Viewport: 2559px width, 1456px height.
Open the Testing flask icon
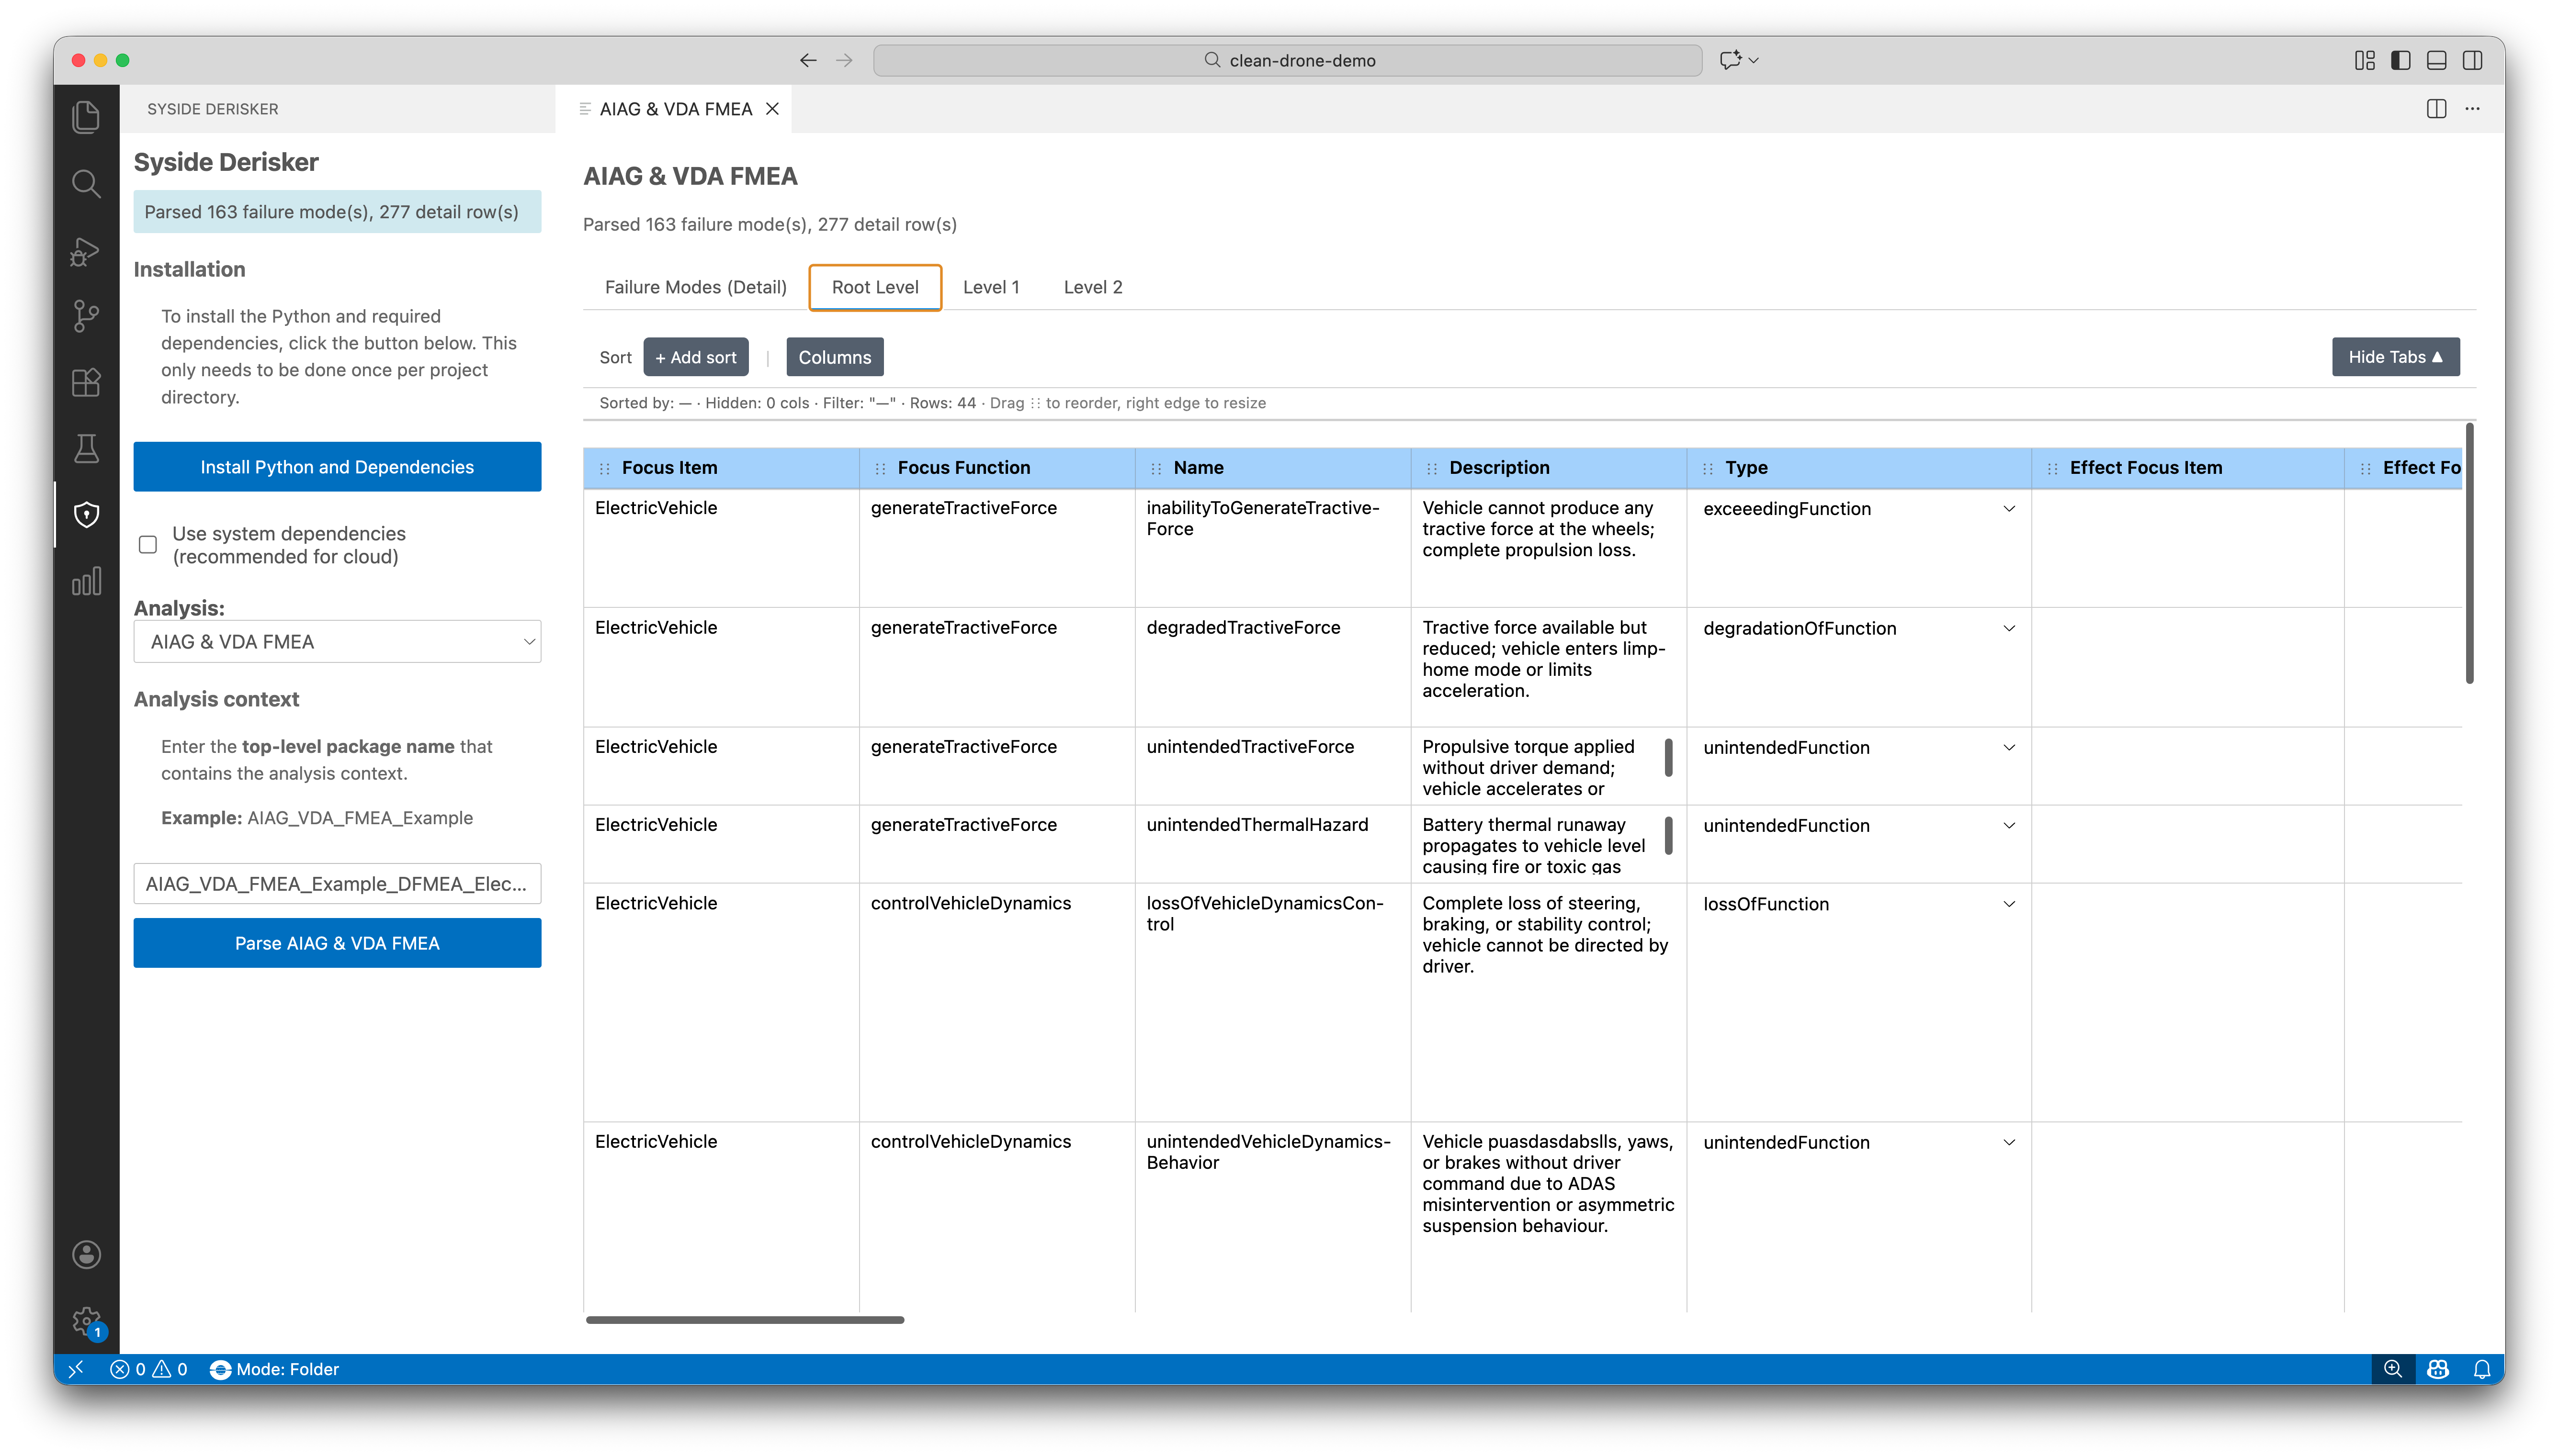(x=86, y=448)
